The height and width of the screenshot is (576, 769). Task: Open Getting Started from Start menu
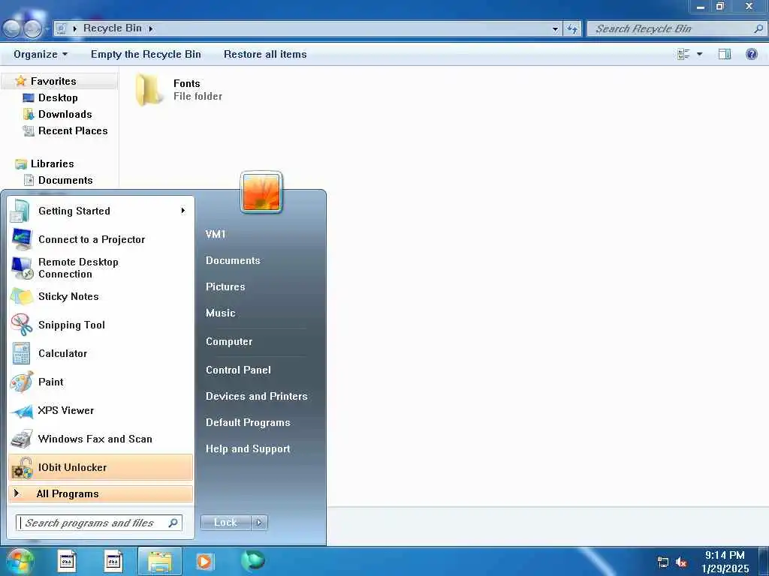[101, 211]
